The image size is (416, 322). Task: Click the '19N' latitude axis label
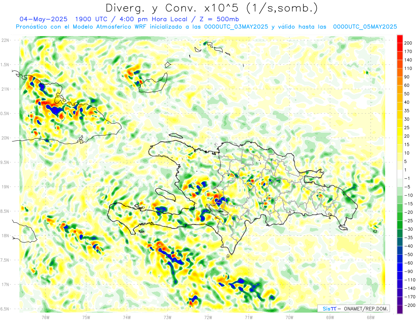tap(5, 187)
